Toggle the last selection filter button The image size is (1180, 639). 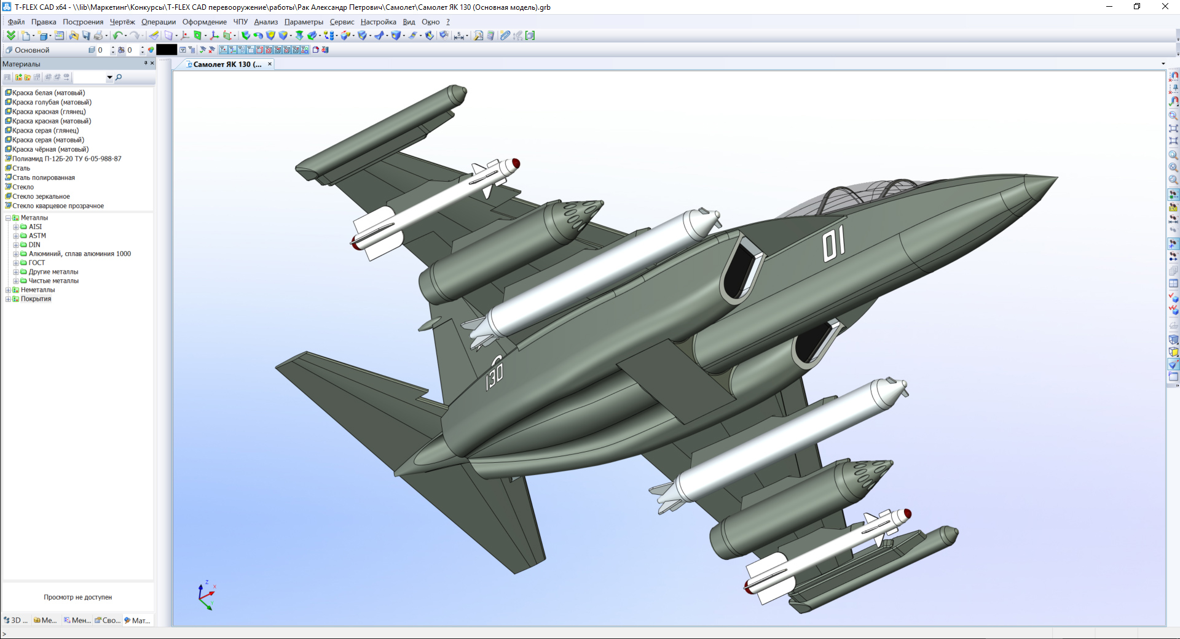coord(305,50)
